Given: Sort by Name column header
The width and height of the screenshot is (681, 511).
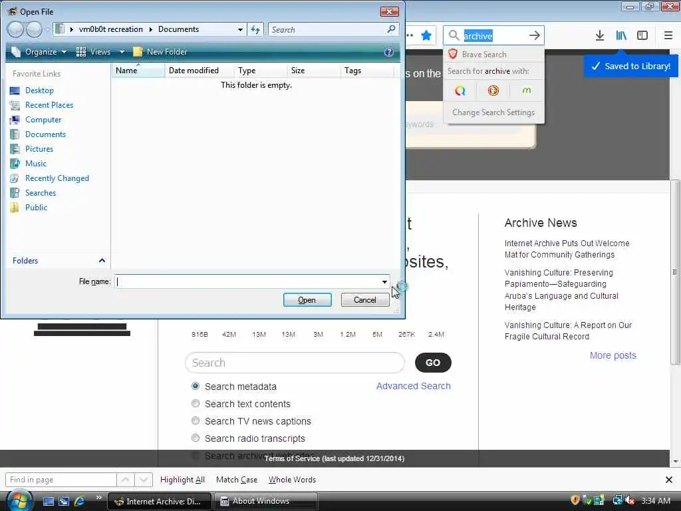Looking at the screenshot, I should coord(138,71).
